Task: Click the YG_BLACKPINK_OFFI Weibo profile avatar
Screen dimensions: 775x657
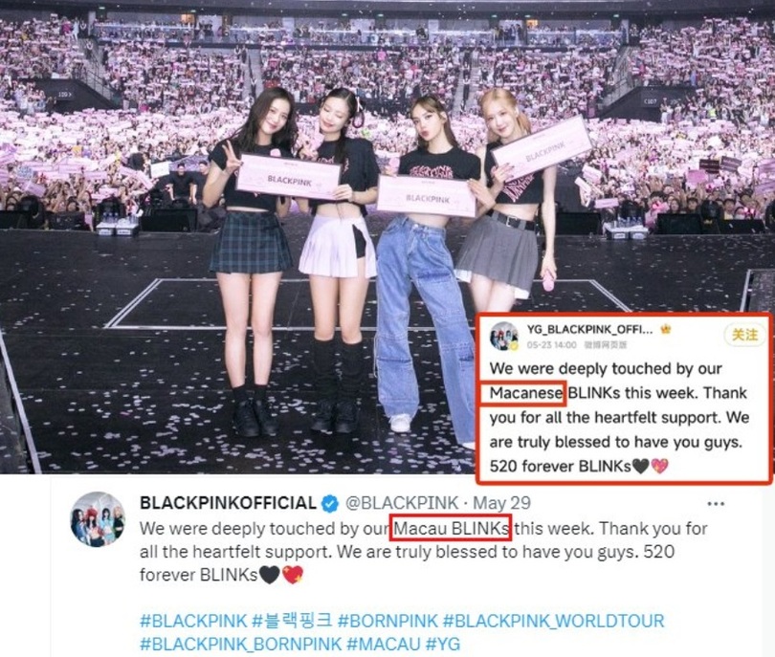Action: click(503, 337)
